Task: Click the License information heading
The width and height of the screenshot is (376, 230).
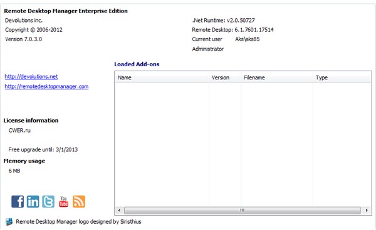Action: pyautogui.click(x=31, y=121)
